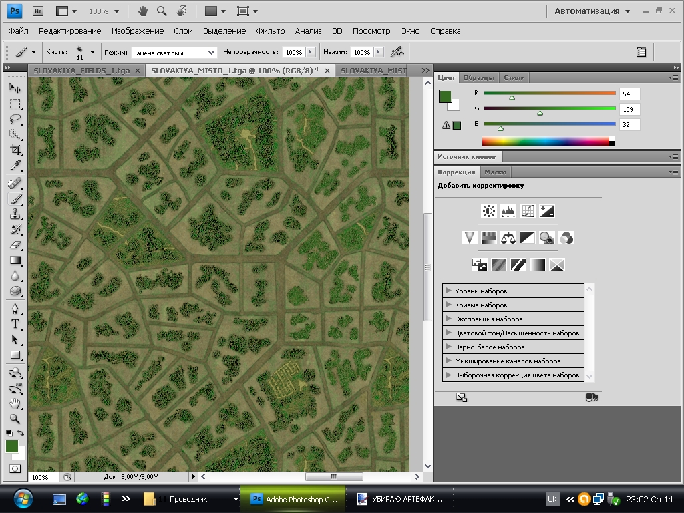Open the brush blending mode dropdown

coord(174,52)
